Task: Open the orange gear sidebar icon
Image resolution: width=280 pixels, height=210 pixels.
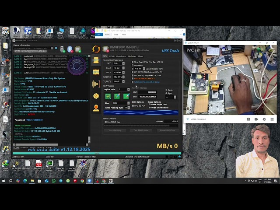Action: [x=96, y=96]
